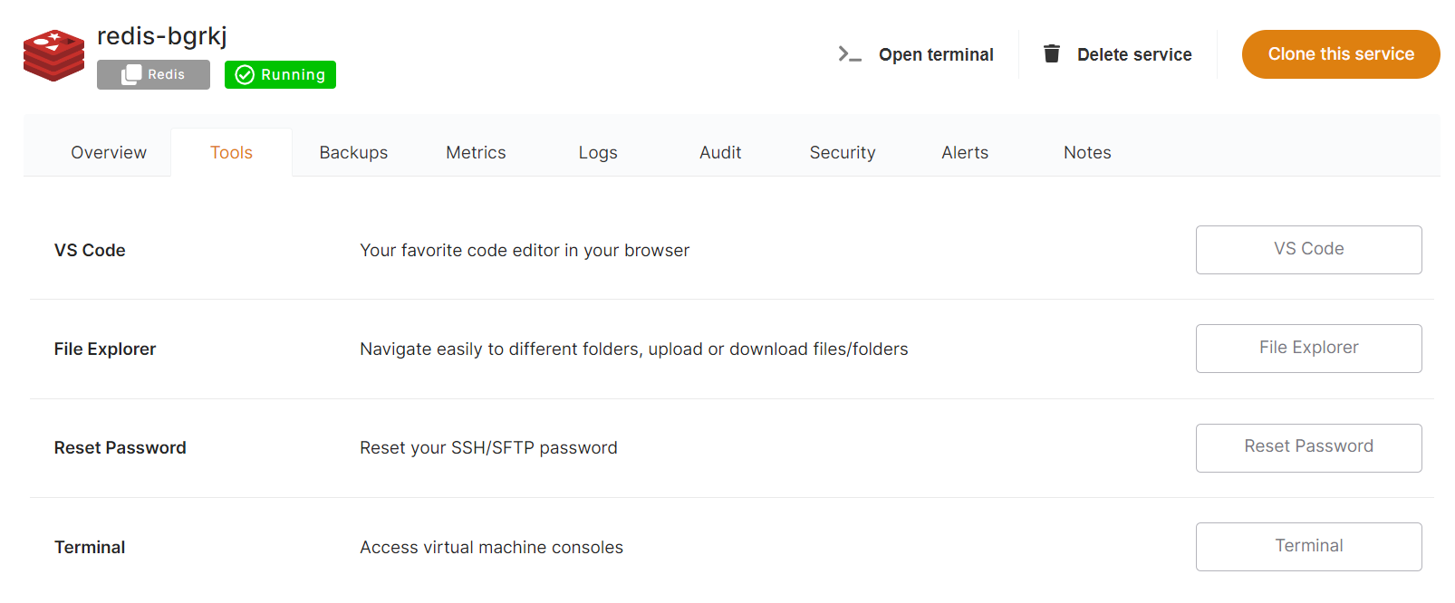Open the File Explorer button

click(x=1308, y=348)
